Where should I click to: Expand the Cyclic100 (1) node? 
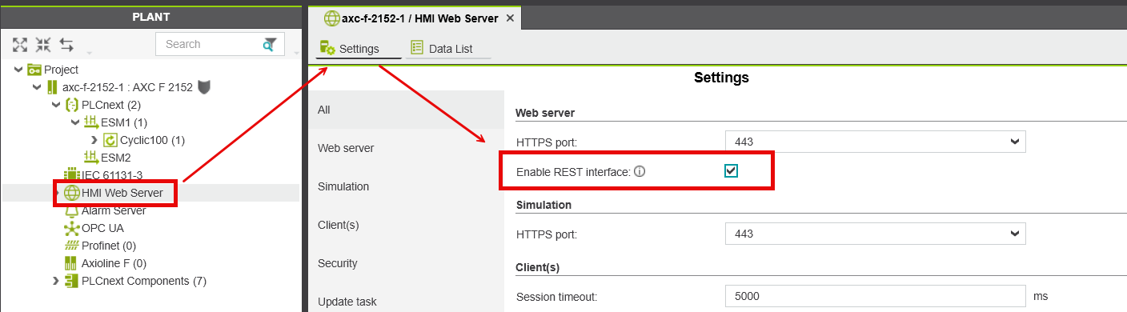[94, 140]
